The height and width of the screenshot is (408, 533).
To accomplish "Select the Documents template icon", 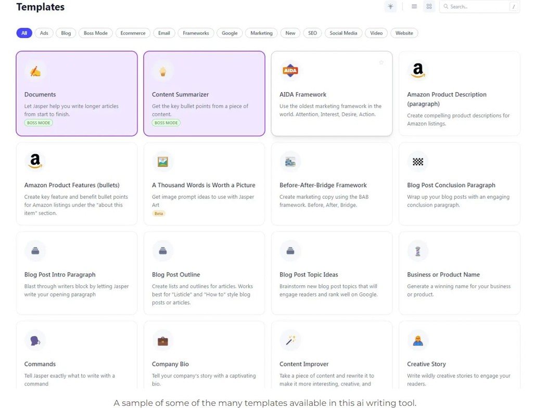I will (35, 71).
